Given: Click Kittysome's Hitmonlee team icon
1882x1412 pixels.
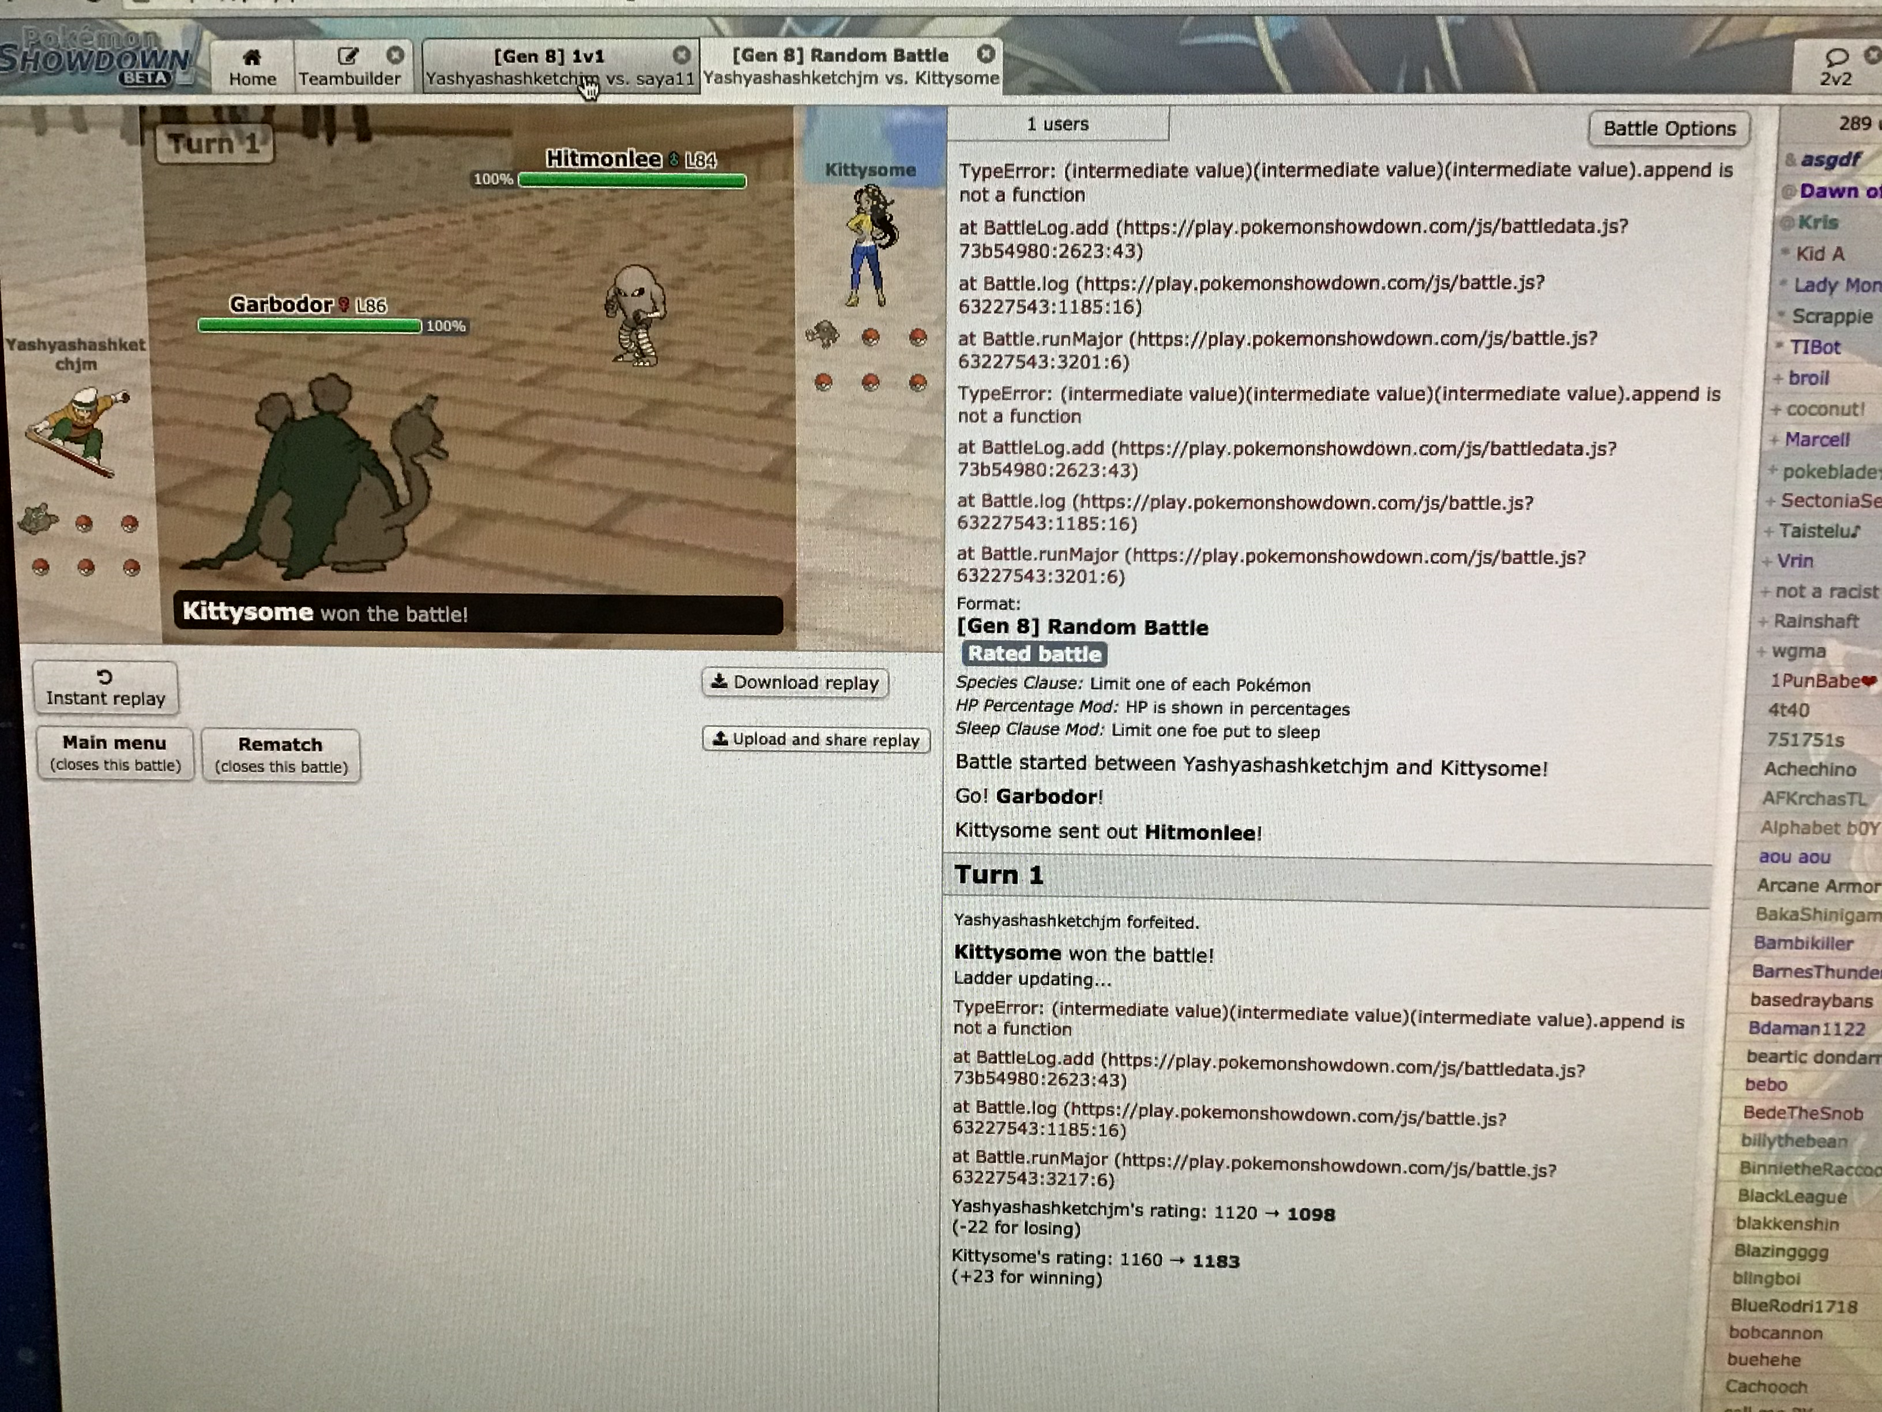Looking at the screenshot, I should [x=823, y=335].
